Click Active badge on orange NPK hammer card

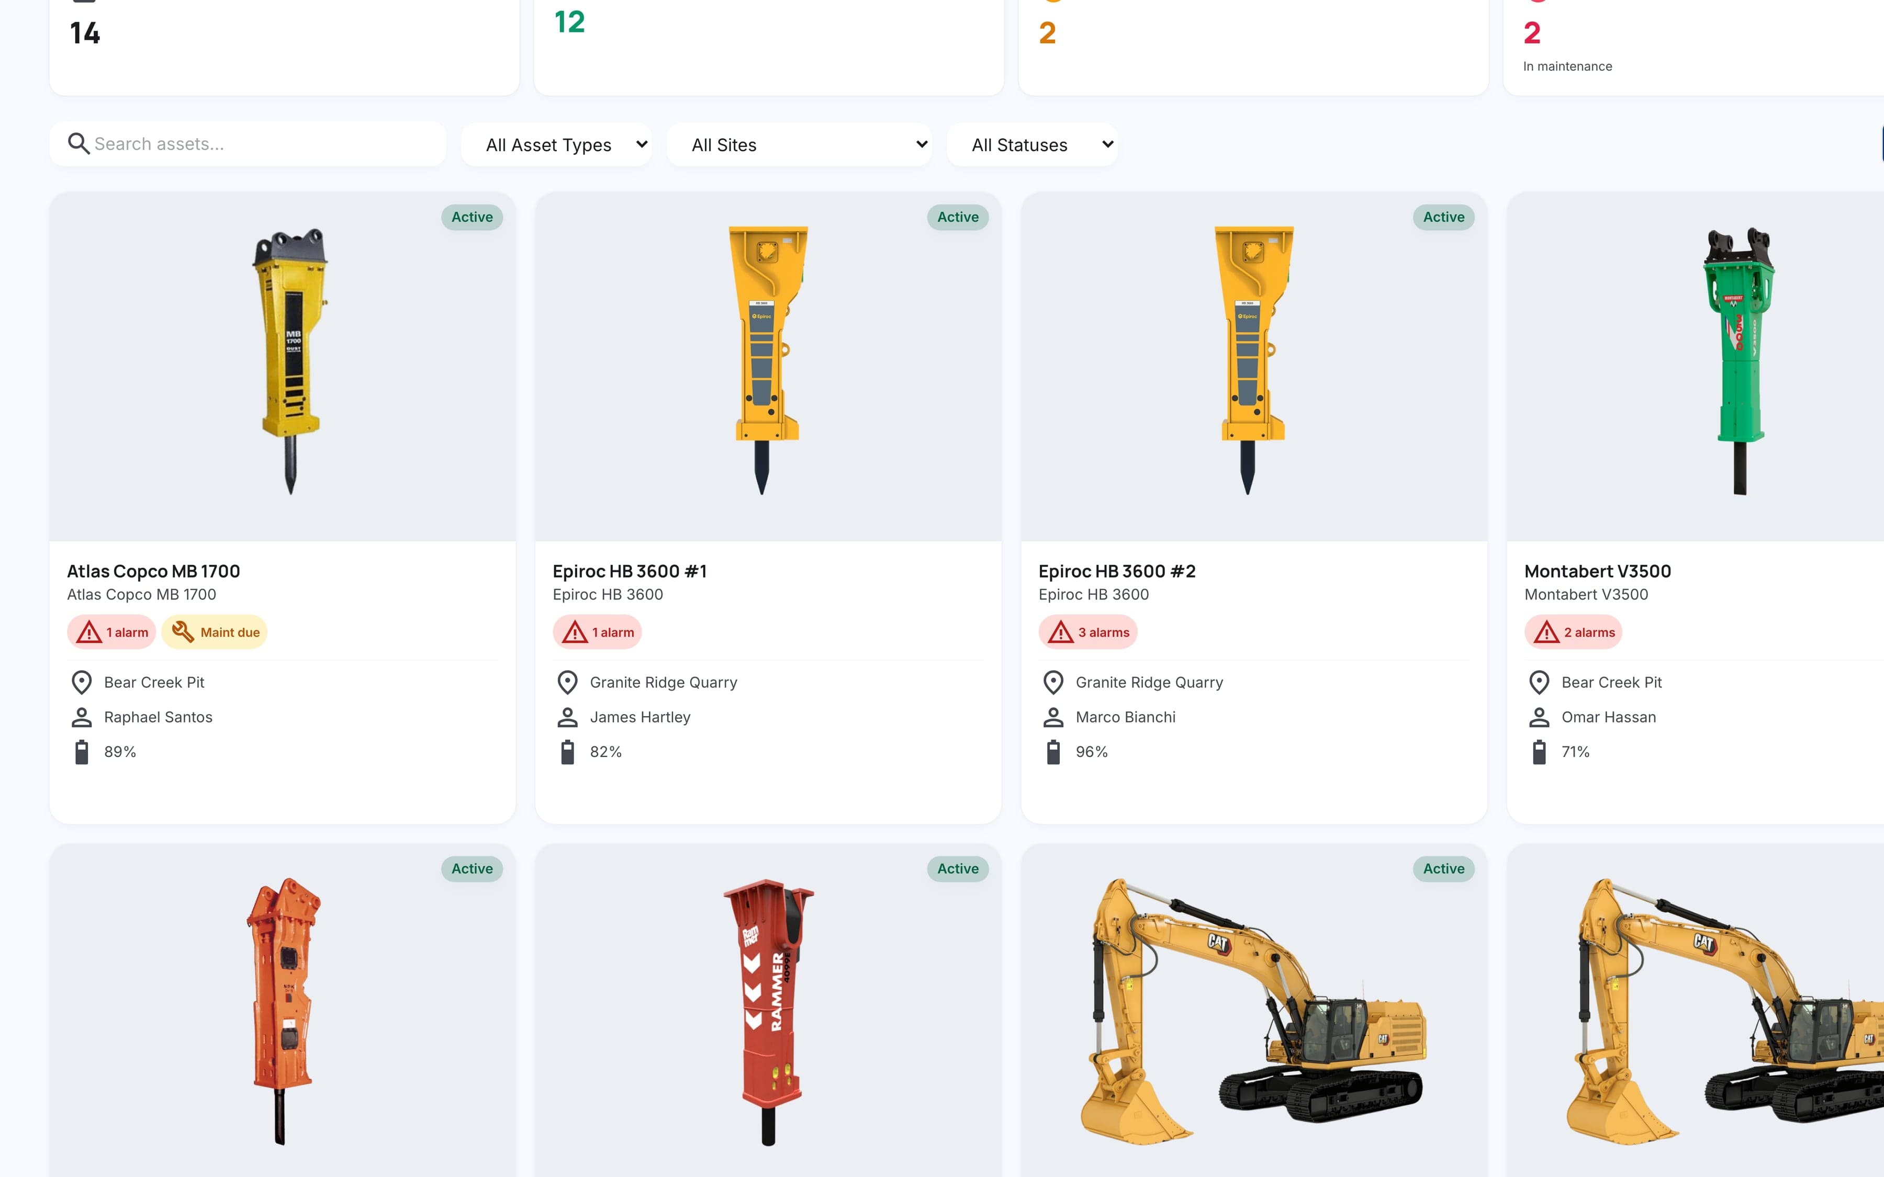tap(472, 869)
